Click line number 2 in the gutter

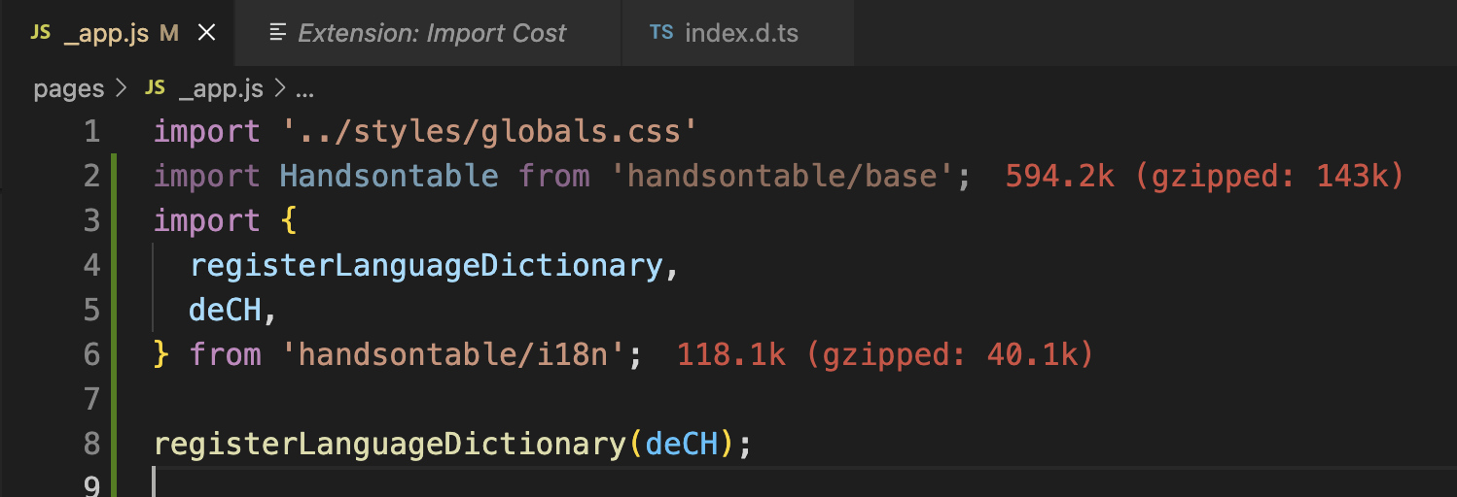pos(91,176)
